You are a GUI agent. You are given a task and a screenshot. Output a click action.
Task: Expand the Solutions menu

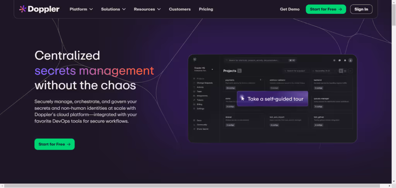point(113,9)
